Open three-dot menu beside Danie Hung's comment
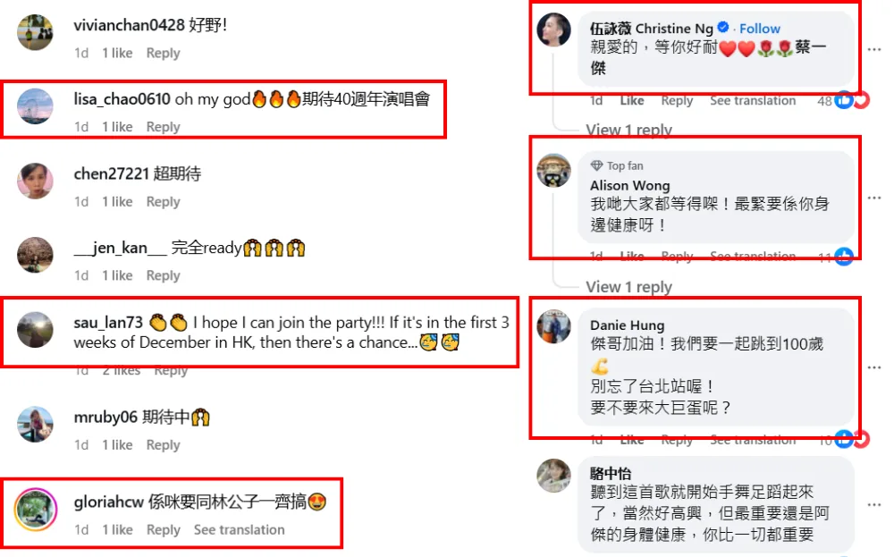The width and height of the screenshot is (894, 557). (x=874, y=367)
